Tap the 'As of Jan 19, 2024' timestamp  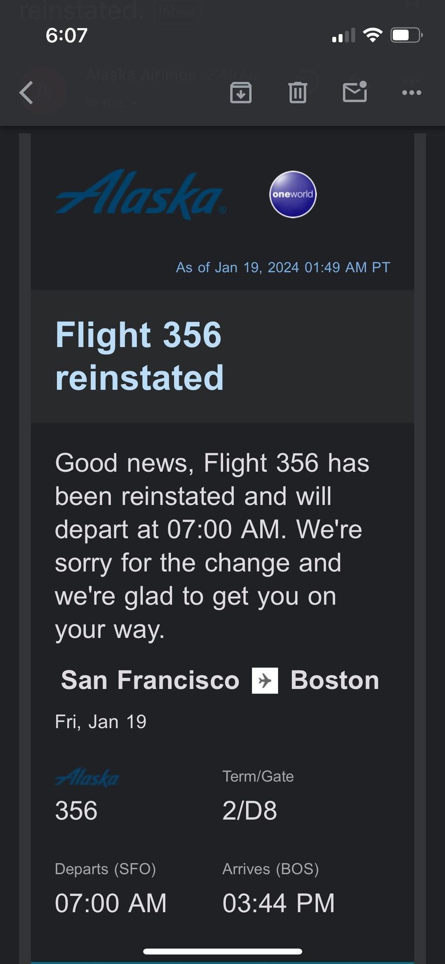[x=283, y=267]
